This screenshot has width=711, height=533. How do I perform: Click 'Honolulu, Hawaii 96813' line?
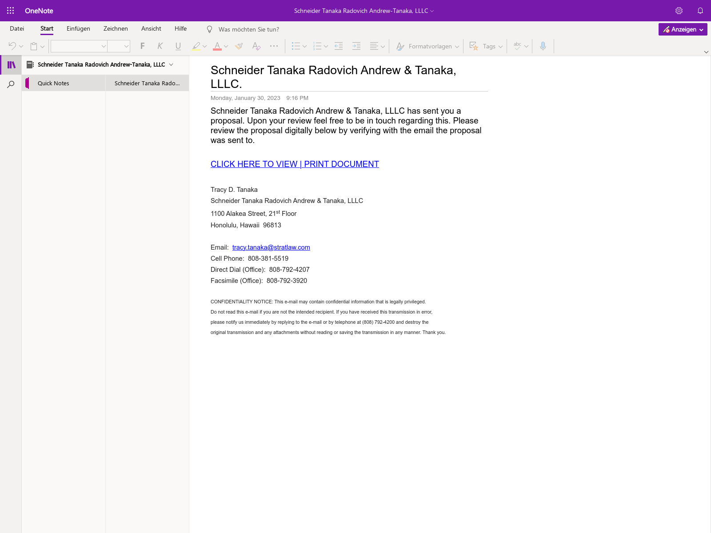(x=246, y=225)
